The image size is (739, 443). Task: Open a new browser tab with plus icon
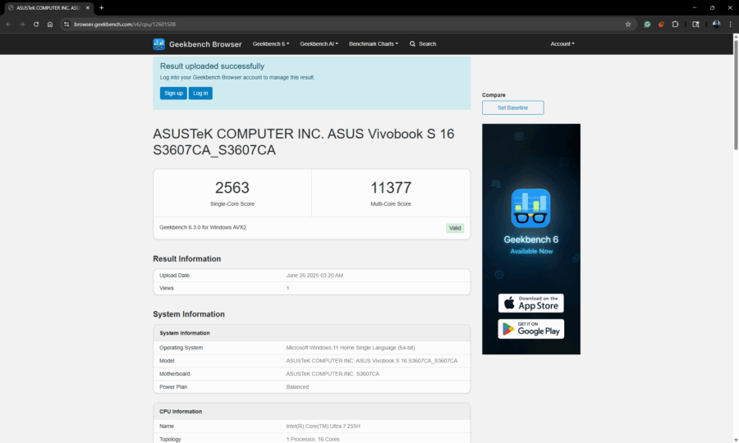101,7
